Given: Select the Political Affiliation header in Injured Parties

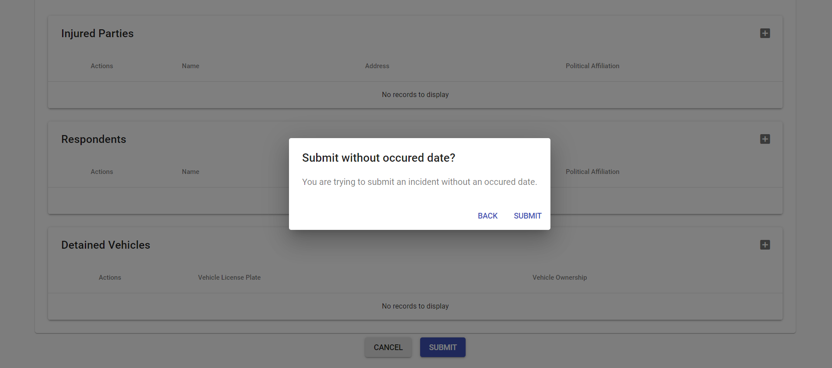Looking at the screenshot, I should (x=592, y=66).
